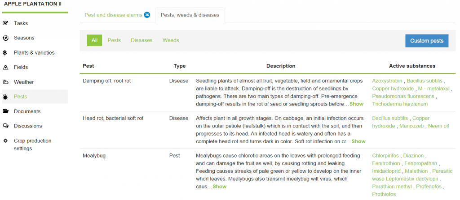Image resolution: width=460 pixels, height=200 pixels.
Task: Select the All filter button
Action: click(x=94, y=40)
